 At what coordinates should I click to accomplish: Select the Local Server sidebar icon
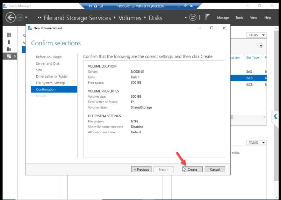pos(9,42)
